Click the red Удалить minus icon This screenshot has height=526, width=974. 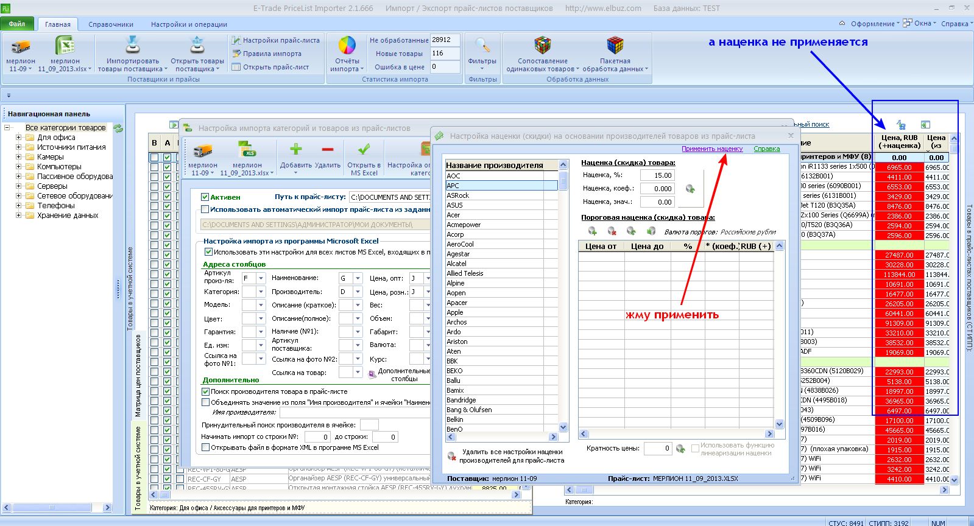coord(328,150)
